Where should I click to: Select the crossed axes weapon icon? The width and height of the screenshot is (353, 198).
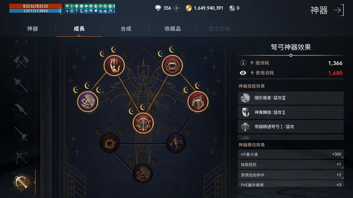pyautogui.click(x=22, y=61)
